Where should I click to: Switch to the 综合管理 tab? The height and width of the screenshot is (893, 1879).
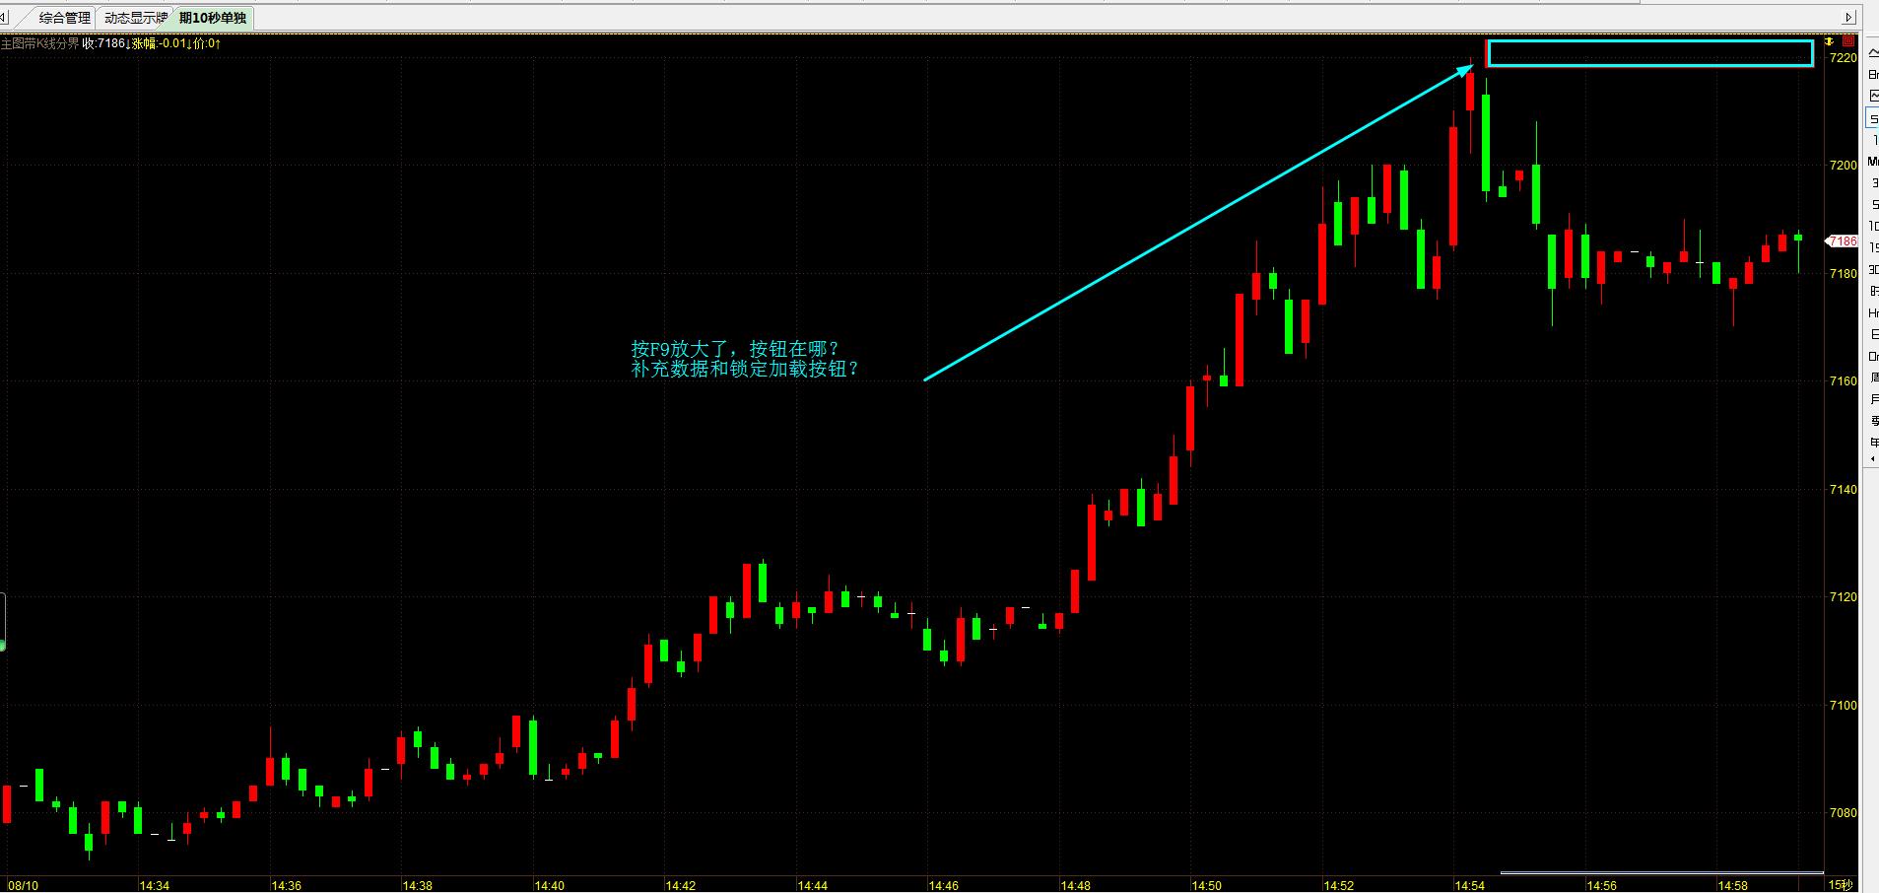(x=65, y=18)
